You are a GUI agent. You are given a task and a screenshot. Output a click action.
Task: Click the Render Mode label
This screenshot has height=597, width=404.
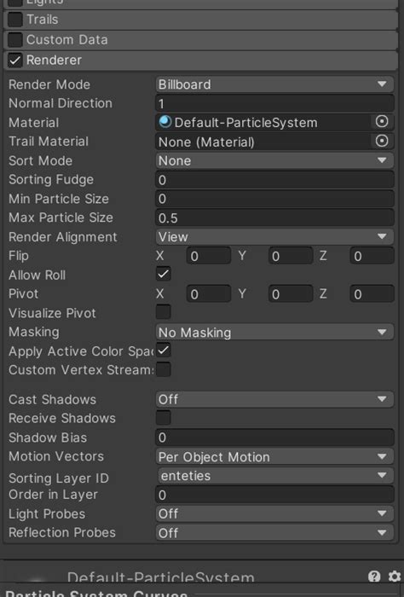pos(49,84)
